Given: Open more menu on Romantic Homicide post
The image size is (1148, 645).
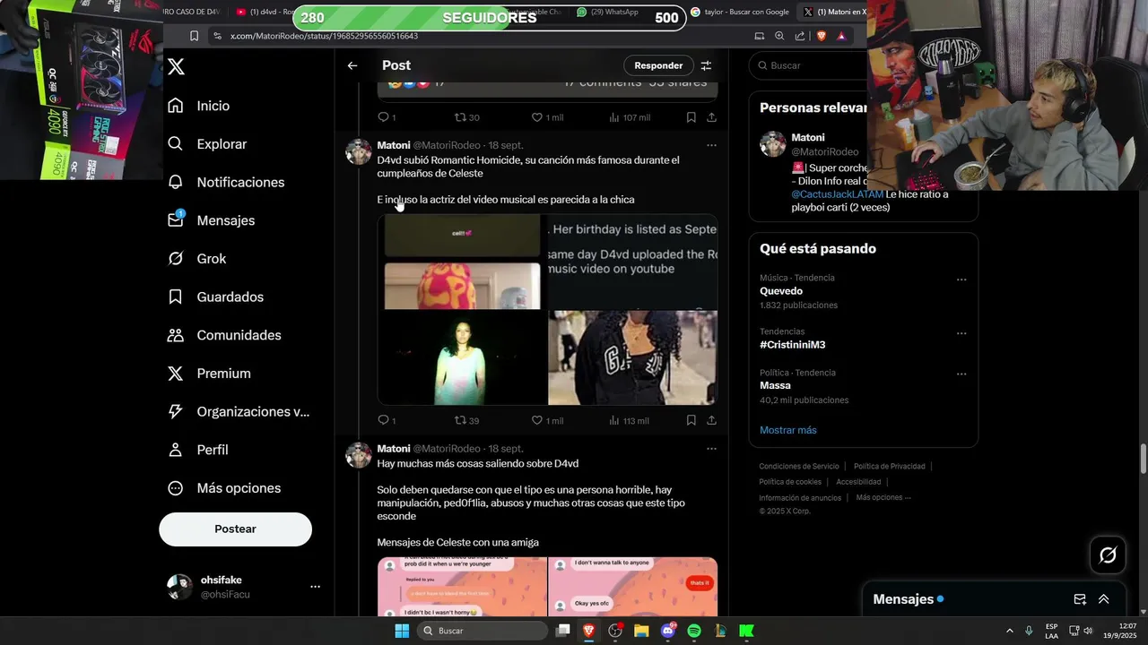Looking at the screenshot, I should [x=711, y=145].
